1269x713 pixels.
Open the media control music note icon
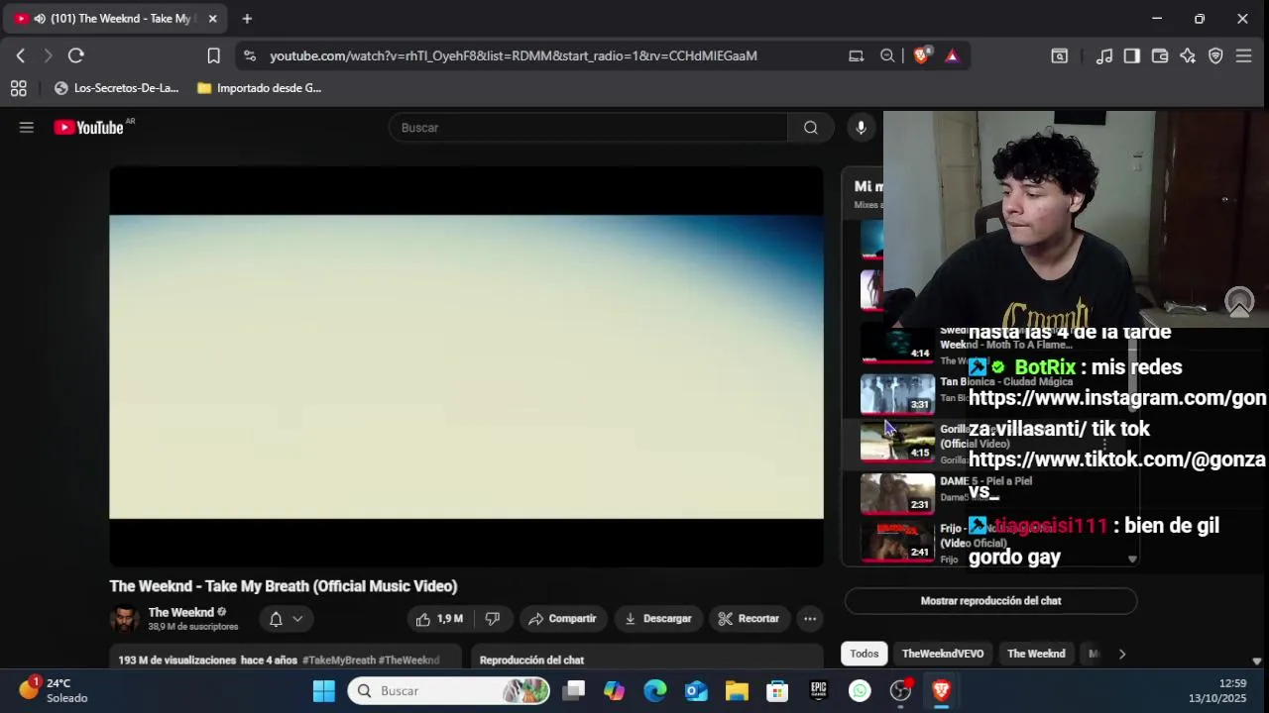point(1103,55)
